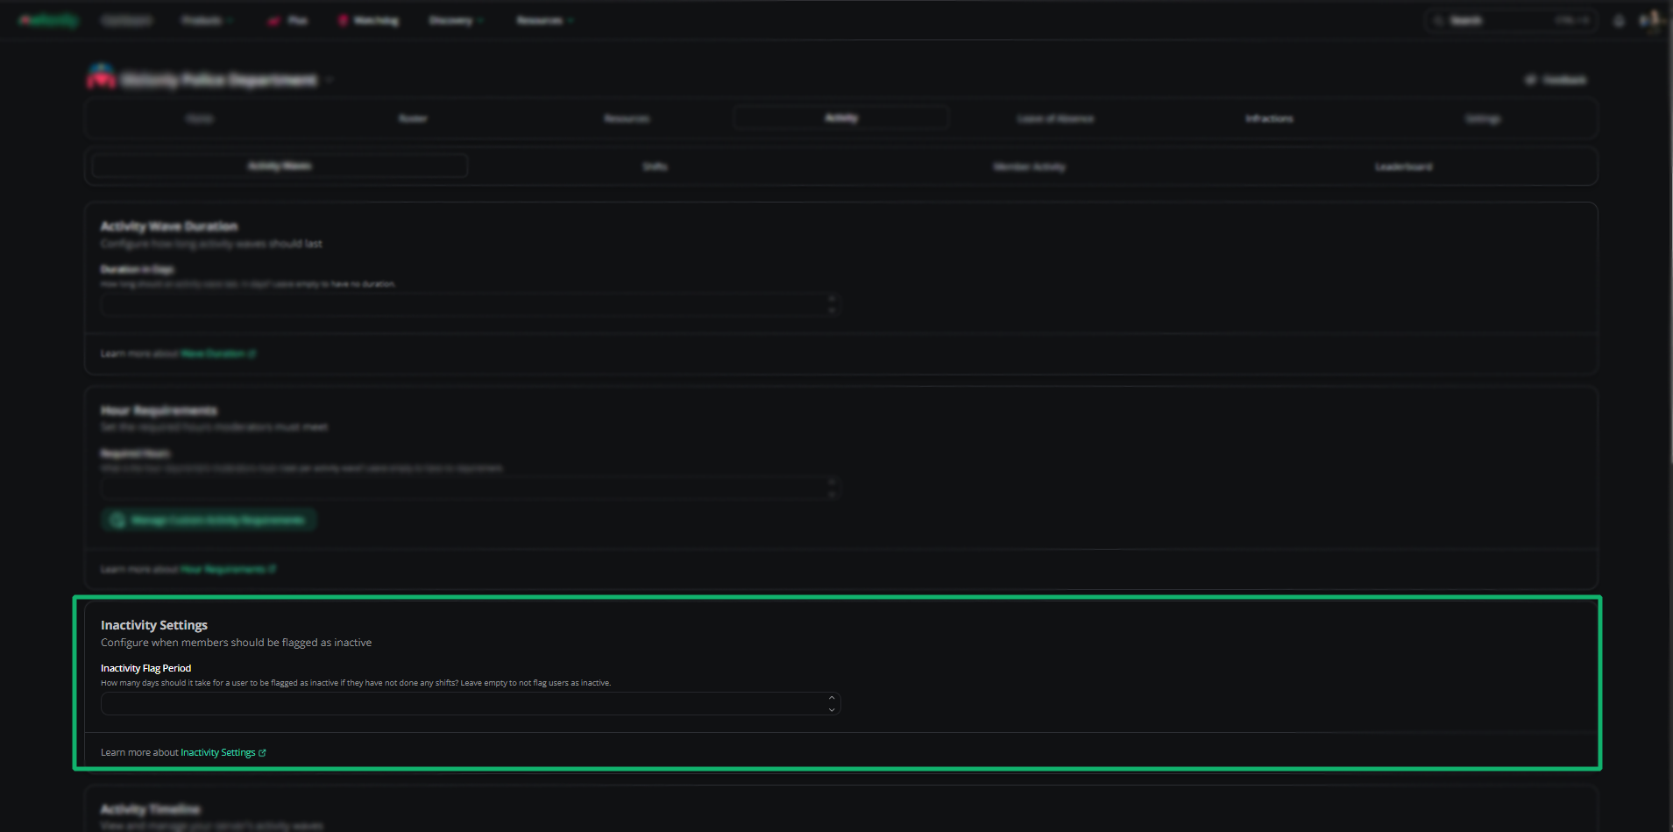Image resolution: width=1673 pixels, height=832 pixels.
Task: Click 'Configure when members should be flagged' text
Action: click(236, 643)
